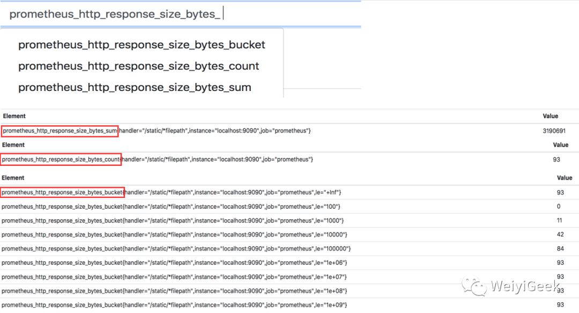This screenshot has width=579, height=313.
Task: Click the value 0 in the results
Action: [559, 207]
